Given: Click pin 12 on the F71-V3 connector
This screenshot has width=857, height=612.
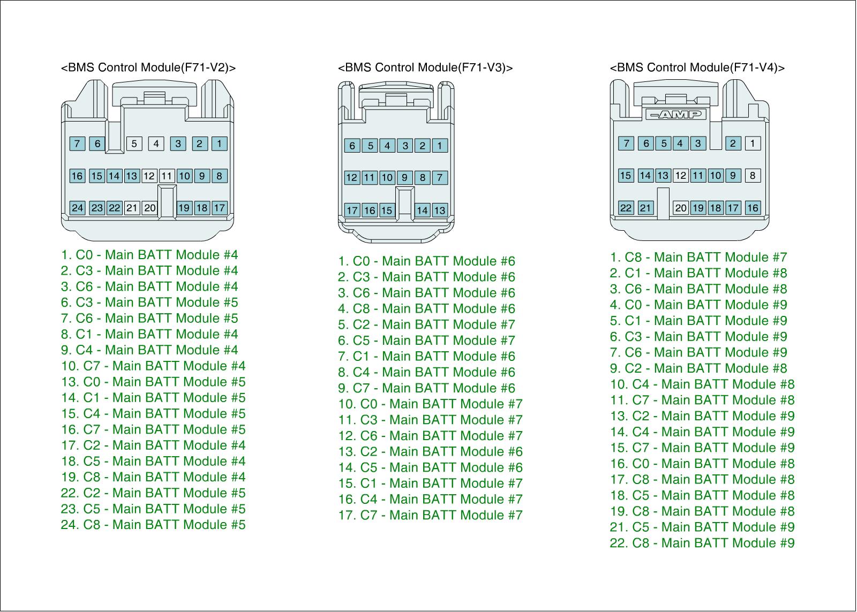Looking at the screenshot, I should click(352, 178).
